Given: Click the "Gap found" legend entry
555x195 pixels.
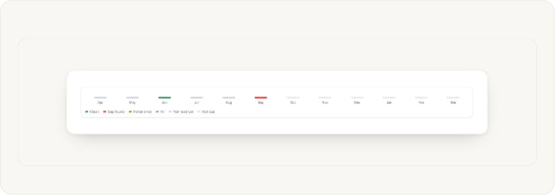Looking at the screenshot, I should pyautogui.click(x=114, y=112).
